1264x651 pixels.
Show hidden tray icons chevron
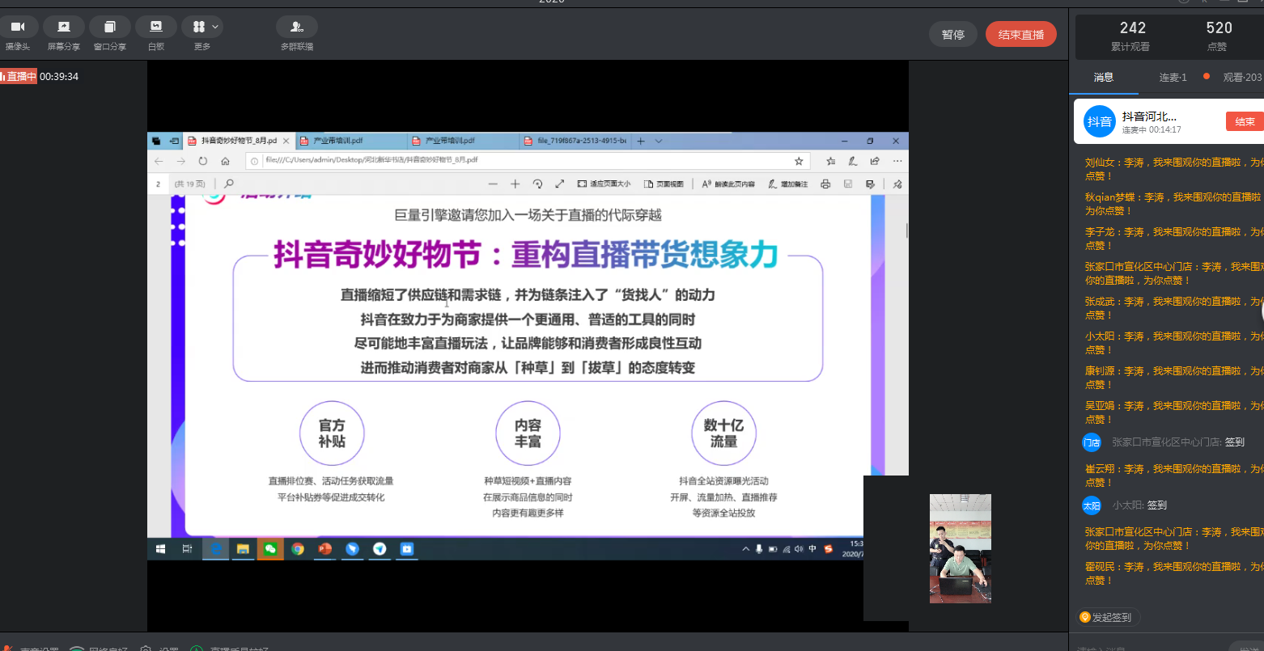click(x=745, y=549)
